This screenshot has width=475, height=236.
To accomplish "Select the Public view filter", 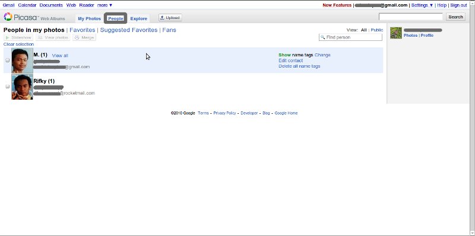I will 377,30.
